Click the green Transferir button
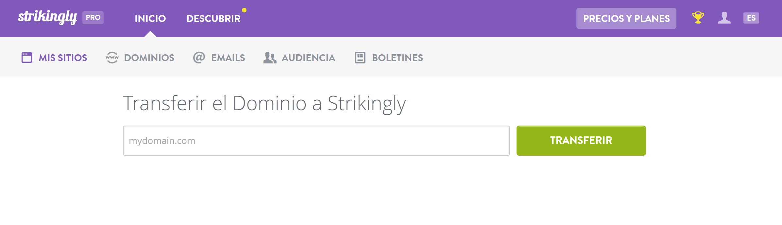Image resolution: width=782 pixels, height=225 pixels. pos(581,140)
